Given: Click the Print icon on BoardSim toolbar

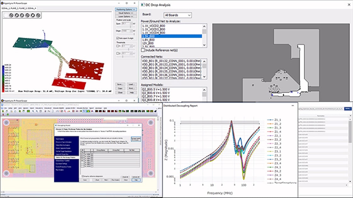Looking at the screenshot, I should (x=11, y=111).
